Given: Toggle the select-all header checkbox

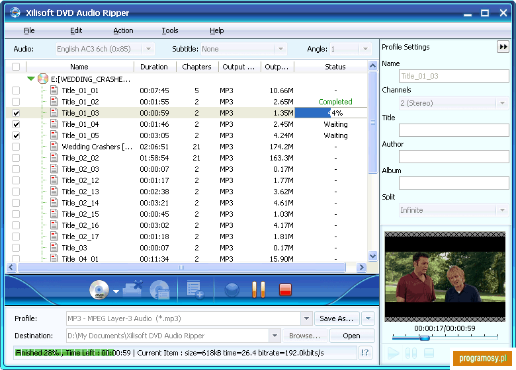Looking at the screenshot, I should [16, 67].
